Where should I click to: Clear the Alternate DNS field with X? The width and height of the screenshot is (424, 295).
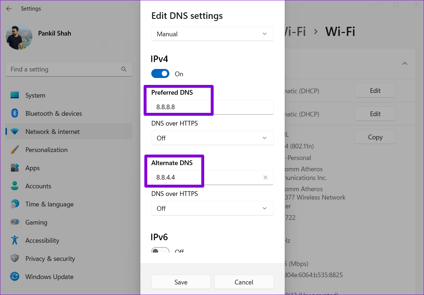(265, 177)
